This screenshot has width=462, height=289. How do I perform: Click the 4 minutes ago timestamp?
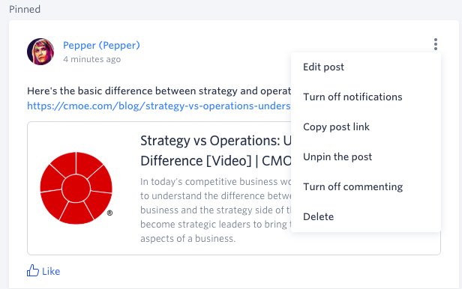[x=92, y=59]
